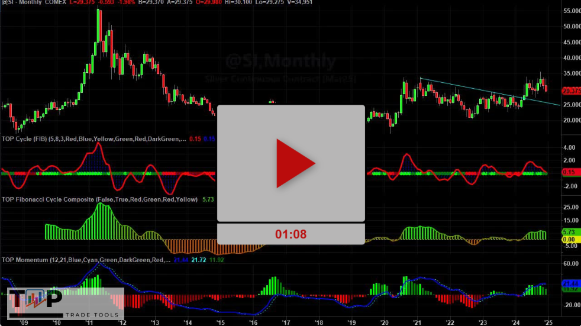This screenshot has width=581, height=326.
Task: Click the Hi=30.100 header value
Action: click(x=238, y=2)
